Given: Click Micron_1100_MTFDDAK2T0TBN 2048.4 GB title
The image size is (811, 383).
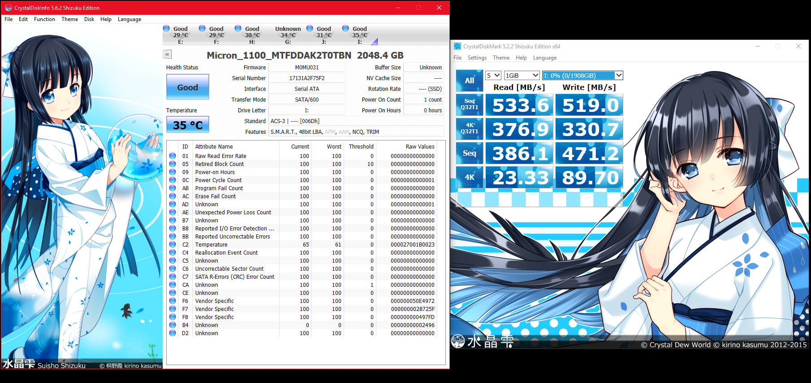Looking at the screenshot, I should [x=305, y=55].
